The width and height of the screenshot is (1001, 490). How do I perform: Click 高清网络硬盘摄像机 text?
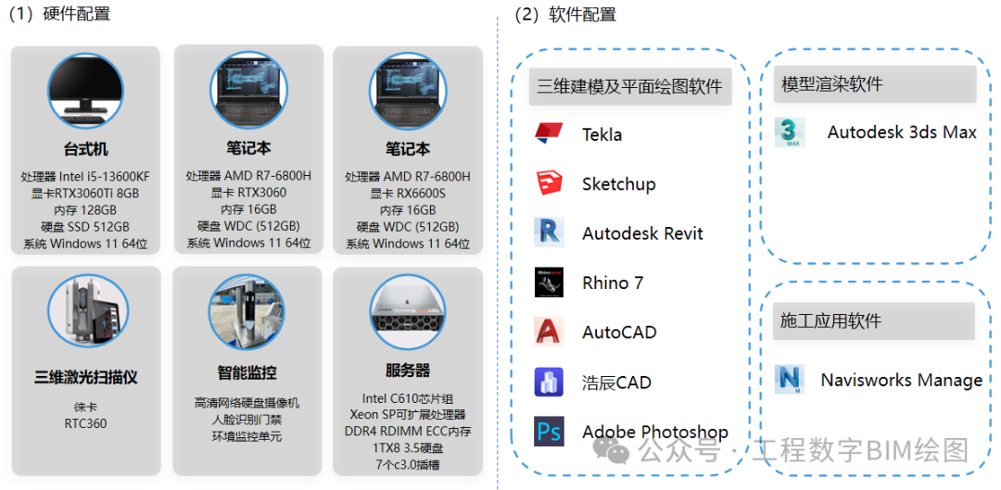(x=247, y=403)
